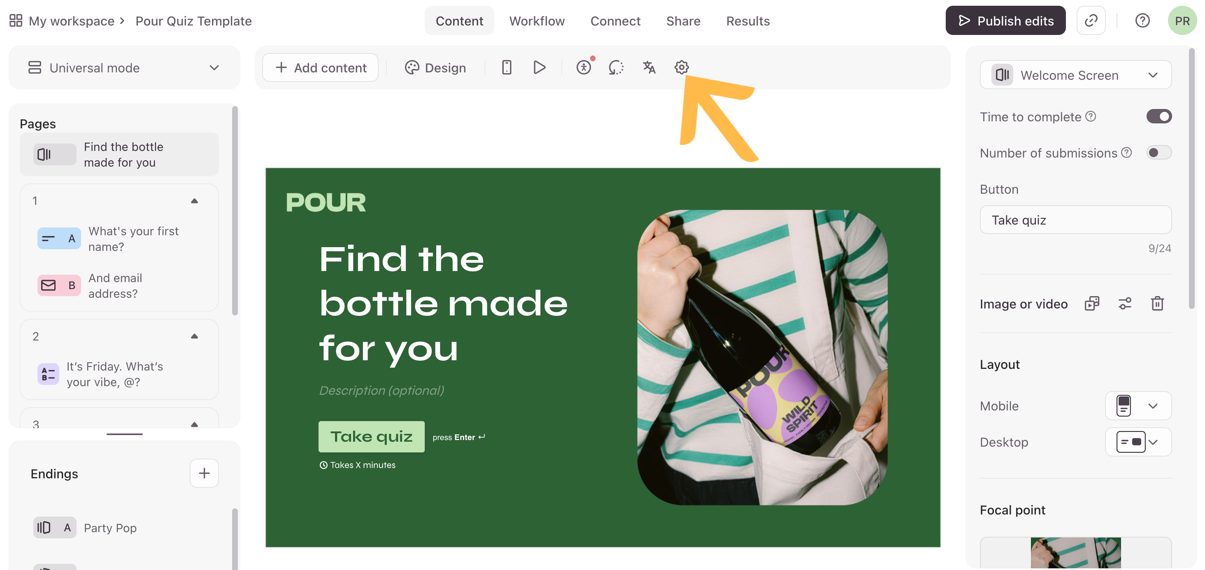Viewport: 1205px width, 570px height.
Task: Click the Time to complete help icon
Action: pos(1091,116)
